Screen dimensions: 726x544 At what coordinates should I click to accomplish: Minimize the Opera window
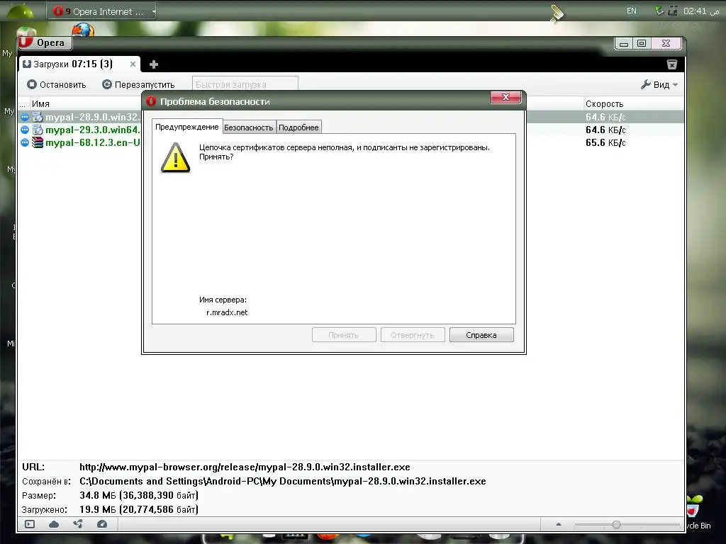(x=624, y=43)
